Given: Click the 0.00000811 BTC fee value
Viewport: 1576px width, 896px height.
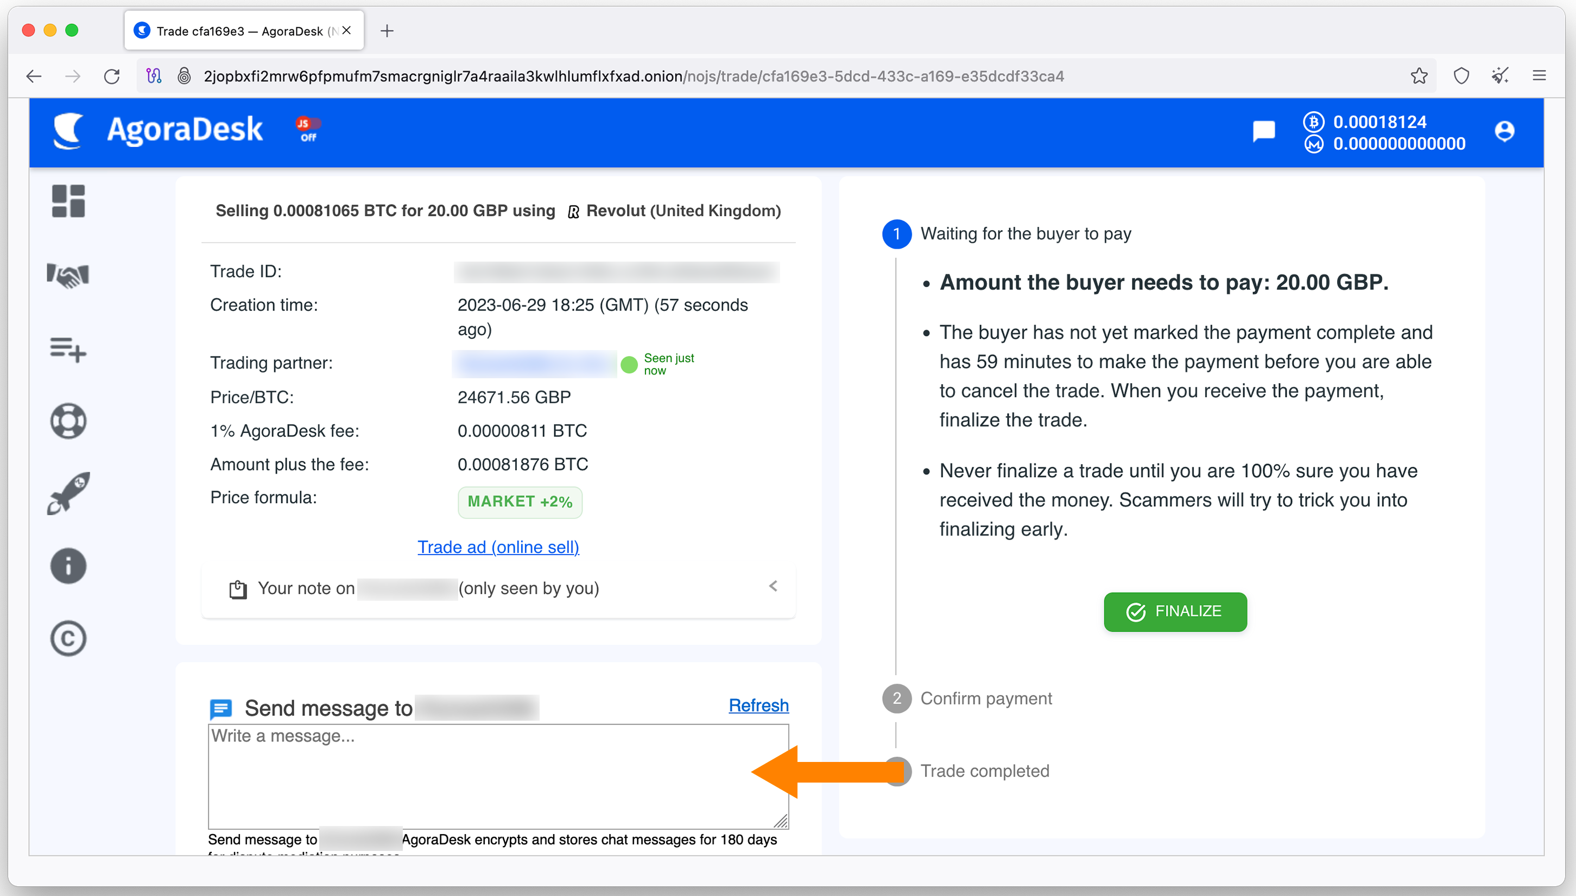Looking at the screenshot, I should click(x=522, y=431).
